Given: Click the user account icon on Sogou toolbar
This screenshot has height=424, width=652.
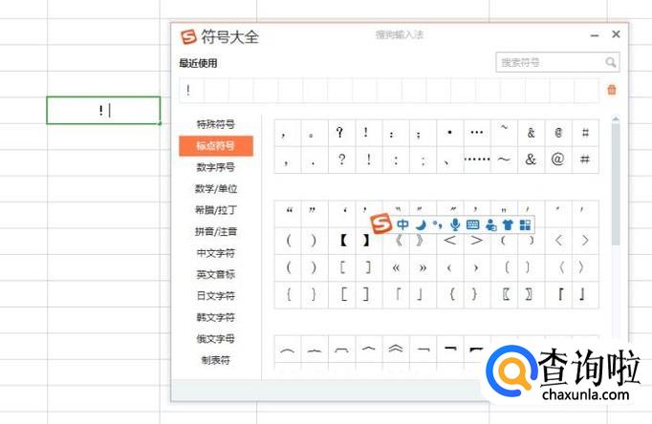Looking at the screenshot, I should (x=490, y=225).
